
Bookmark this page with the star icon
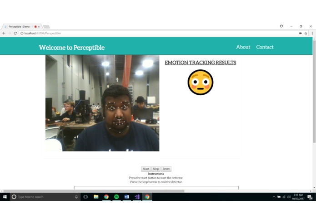click(306, 34)
